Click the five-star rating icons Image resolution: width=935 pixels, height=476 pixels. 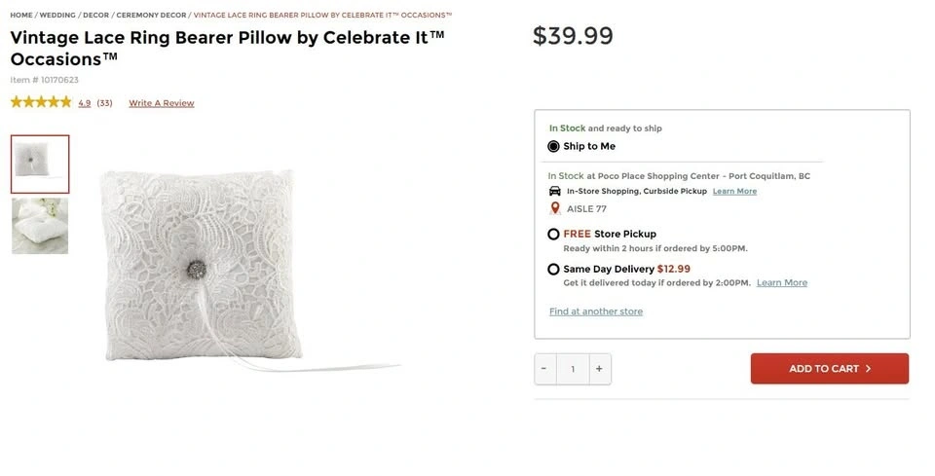click(x=41, y=102)
